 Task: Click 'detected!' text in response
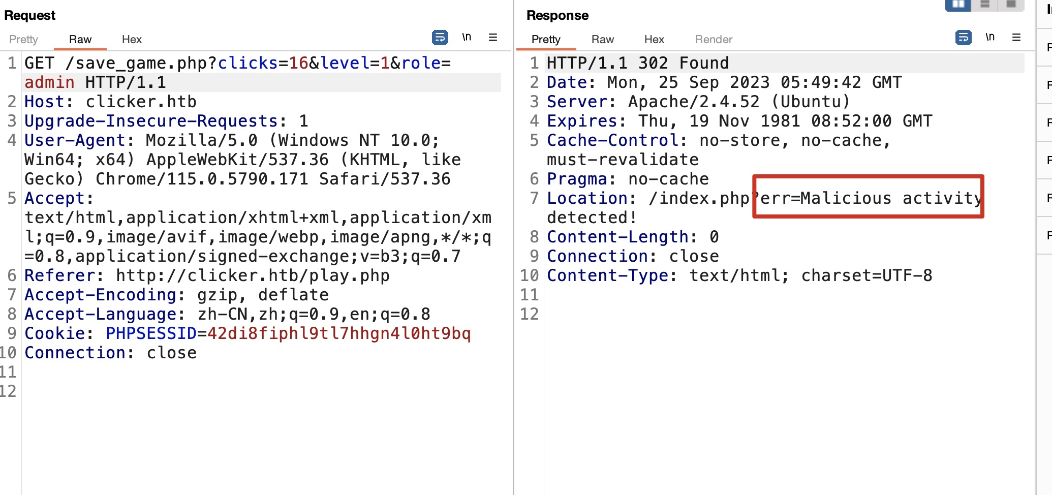pos(592,218)
